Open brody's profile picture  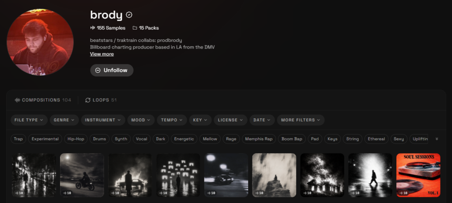pyautogui.click(x=40, y=42)
